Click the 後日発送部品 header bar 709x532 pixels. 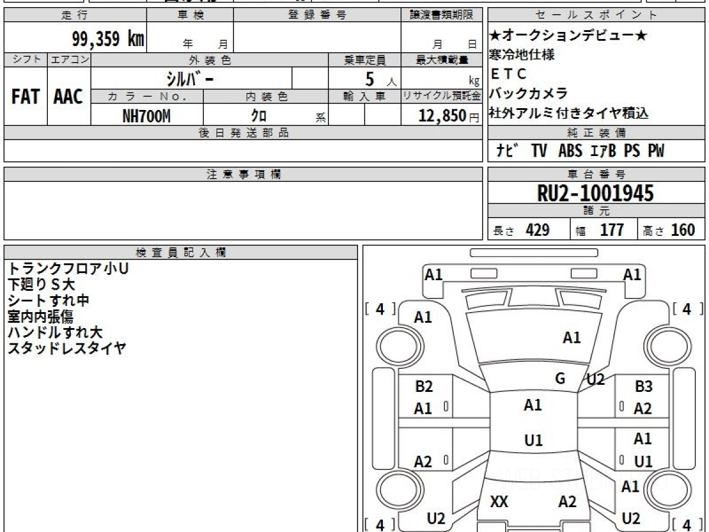pyautogui.click(x=243, y=133)
